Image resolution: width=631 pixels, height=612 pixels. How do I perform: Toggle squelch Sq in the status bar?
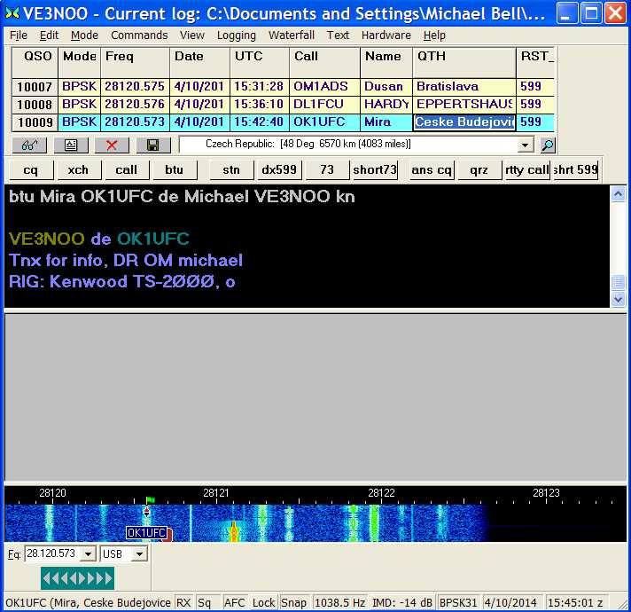pyautogui.click(x=205, y=603)
